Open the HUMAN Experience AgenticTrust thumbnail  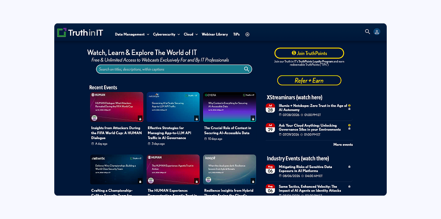click(x=173, y=169)
